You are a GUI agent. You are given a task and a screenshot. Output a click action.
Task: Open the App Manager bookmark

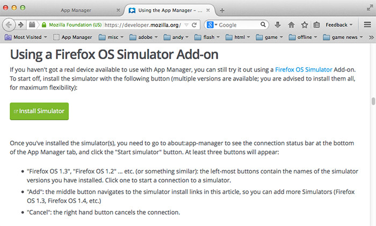point(73,37)
